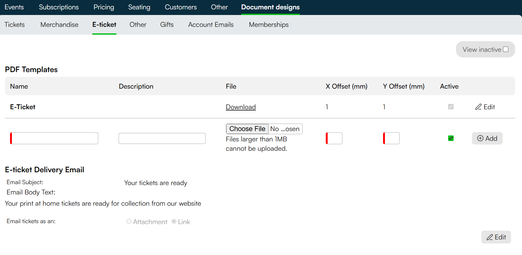This screenshot has height=255, width=522.
Task: Toggle the E-Ticket row Active checkbox
Action: point(451,107)
